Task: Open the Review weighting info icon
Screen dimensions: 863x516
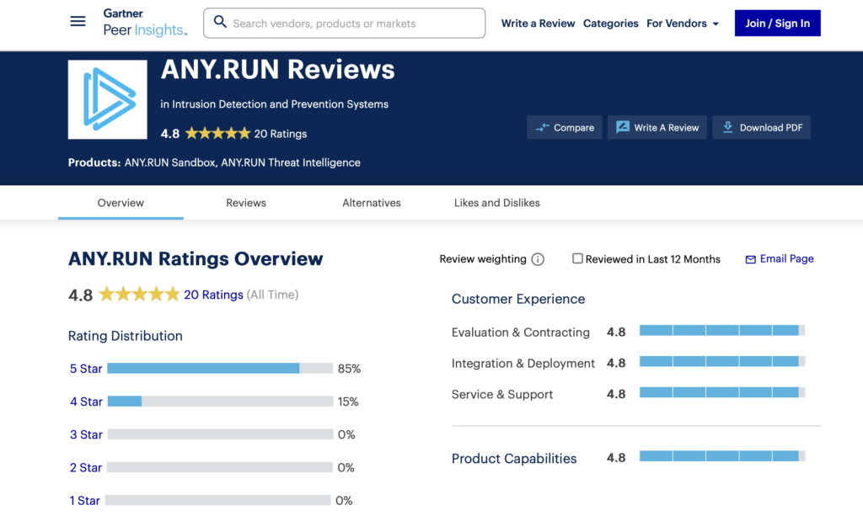Action: coord(538,259)
